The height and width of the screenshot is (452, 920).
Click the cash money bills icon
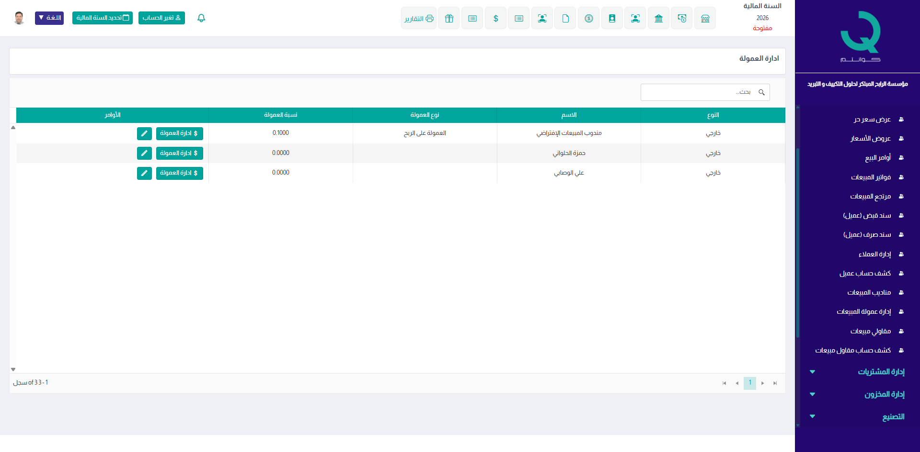coord(681,18)
